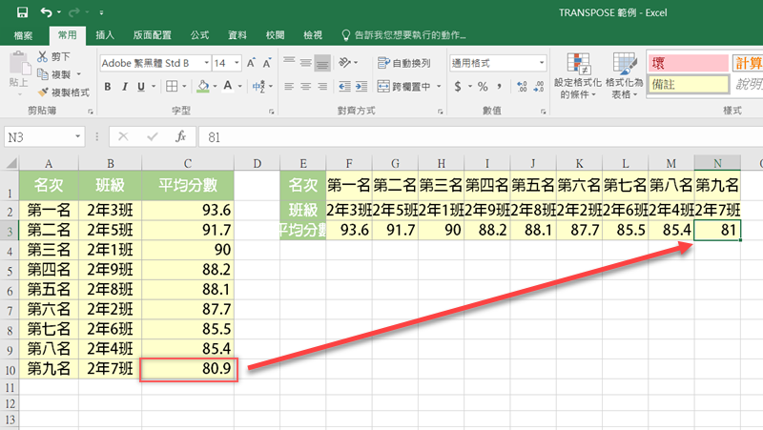Toggle Bold formatting
This screenshot has width=763, height=430.
(x=108, y=87)
